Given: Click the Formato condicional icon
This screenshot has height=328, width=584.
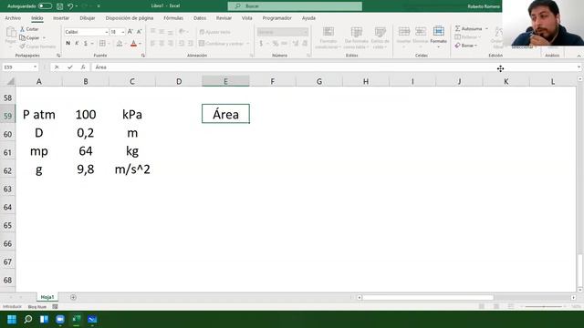Looking at the screenshot, I should click(x=328, y=33).
